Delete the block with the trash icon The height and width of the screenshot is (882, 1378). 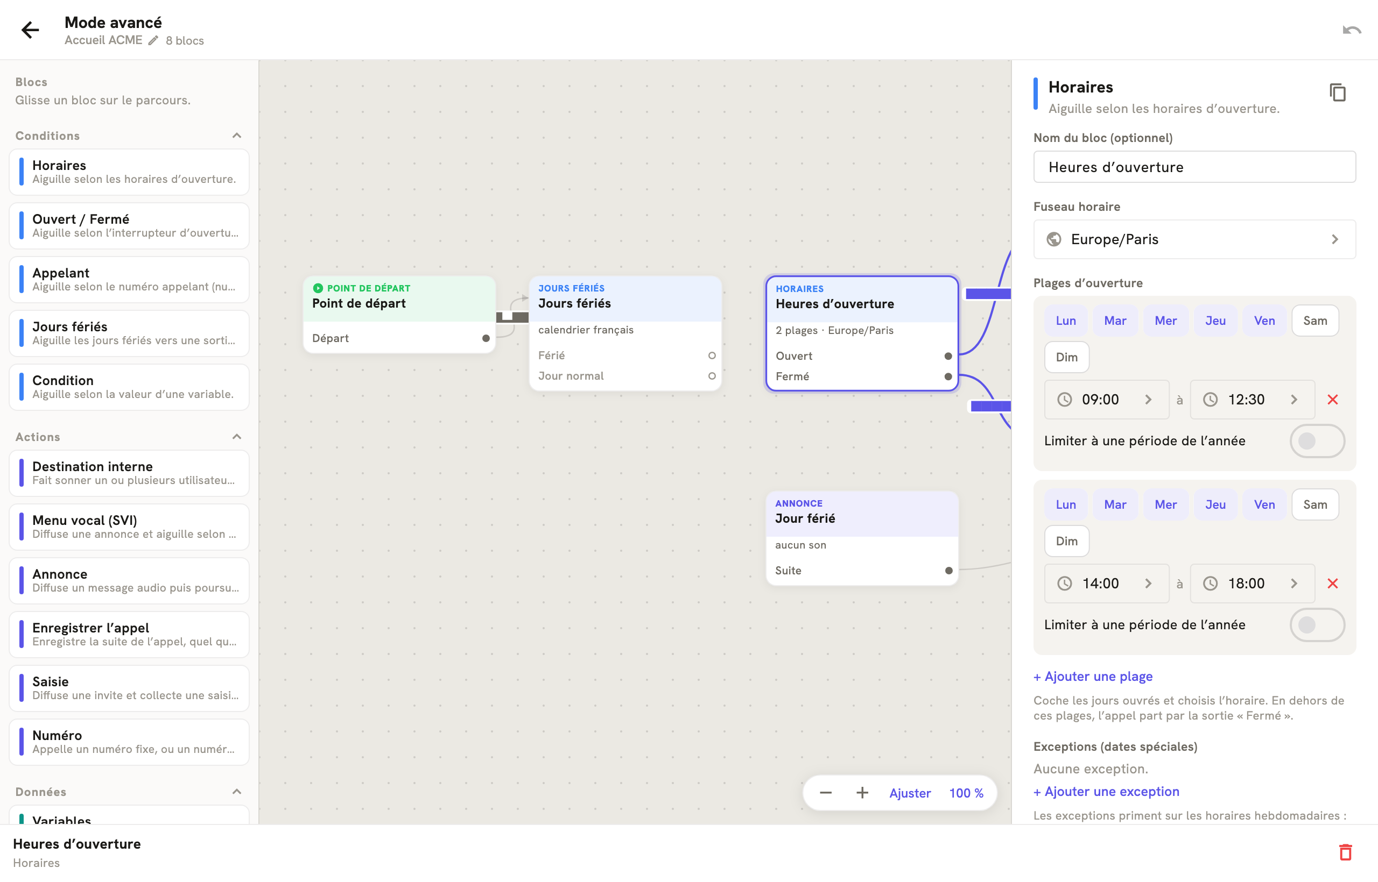point(1345,852)
